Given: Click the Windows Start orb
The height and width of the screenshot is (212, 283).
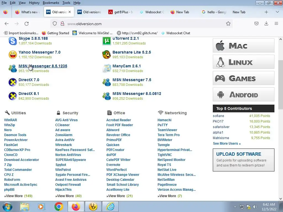Looking at the screenshot, I should click(x=7, y=206).
